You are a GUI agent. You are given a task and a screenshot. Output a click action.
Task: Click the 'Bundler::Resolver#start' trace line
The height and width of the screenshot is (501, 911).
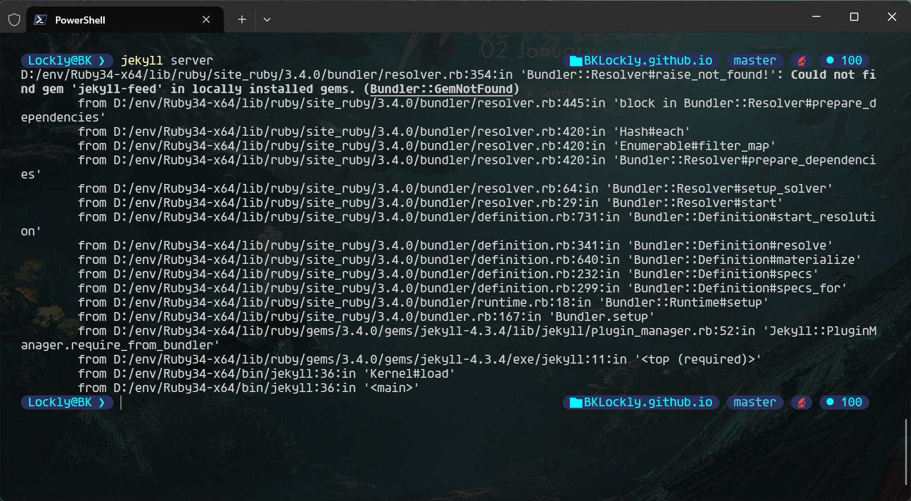[431, 203]
